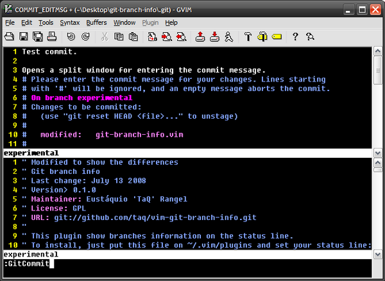This screenshot has width=385, height=281.
Task: Click the Find Next icon
Action: point(167,37)
